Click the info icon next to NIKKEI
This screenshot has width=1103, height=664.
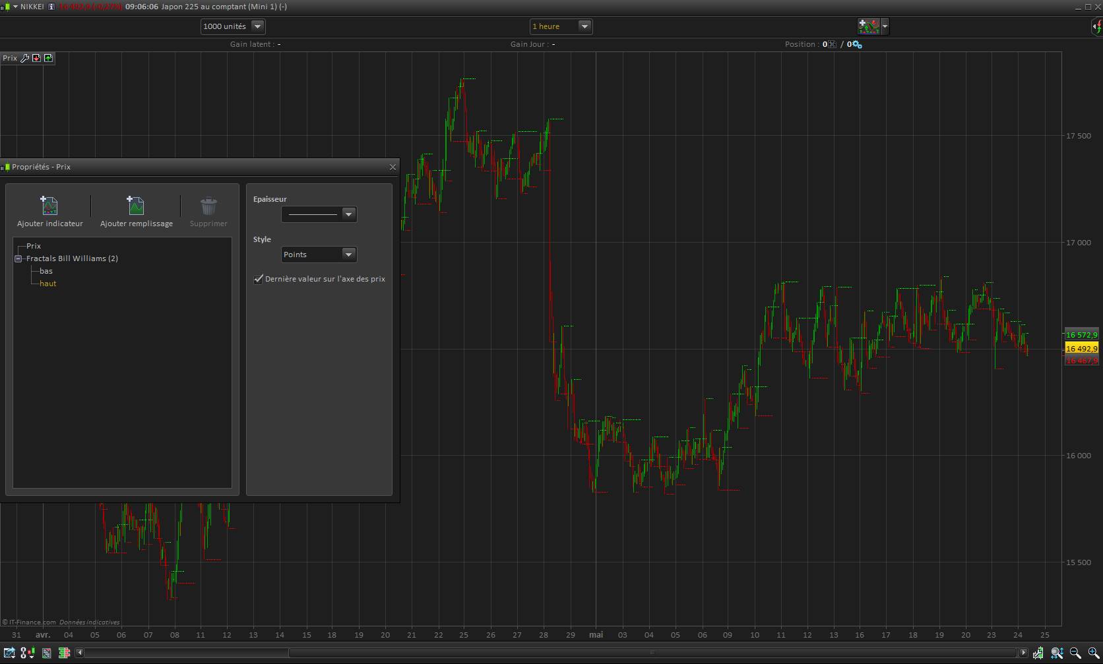coord(51,7)
